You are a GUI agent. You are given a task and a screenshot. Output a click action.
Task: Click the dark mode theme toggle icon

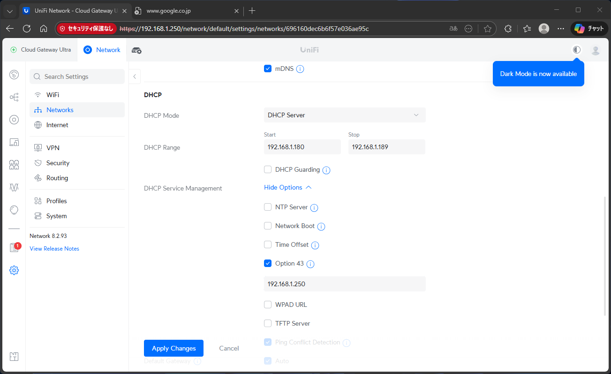[577, 50]
